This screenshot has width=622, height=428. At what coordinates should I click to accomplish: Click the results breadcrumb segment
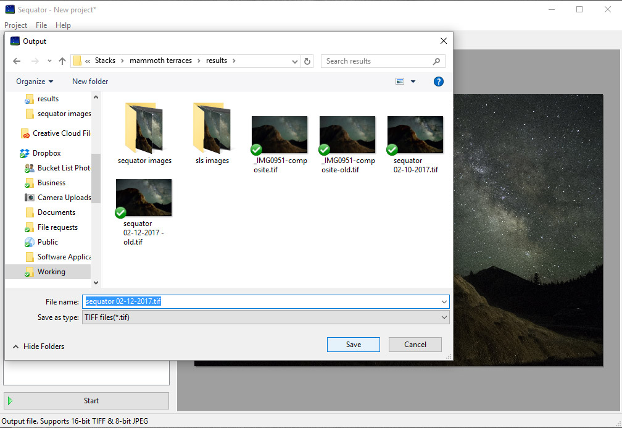click(x=217, y=61)
